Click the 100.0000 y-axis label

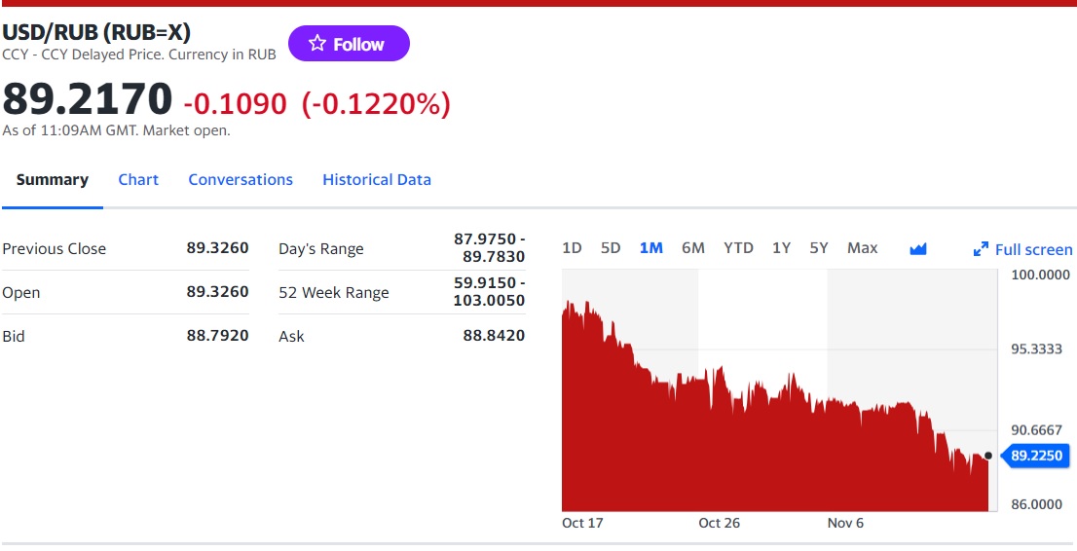click(x=1040, y=275)
